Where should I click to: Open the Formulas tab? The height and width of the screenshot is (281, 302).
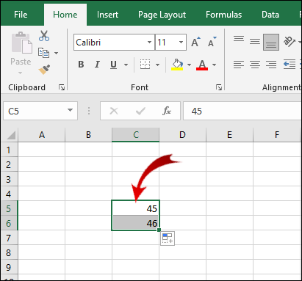click(x=223, y=15)
